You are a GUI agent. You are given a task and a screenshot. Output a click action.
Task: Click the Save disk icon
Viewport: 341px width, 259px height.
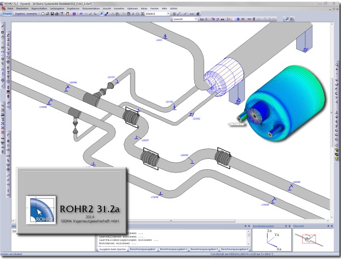[52, 14]
